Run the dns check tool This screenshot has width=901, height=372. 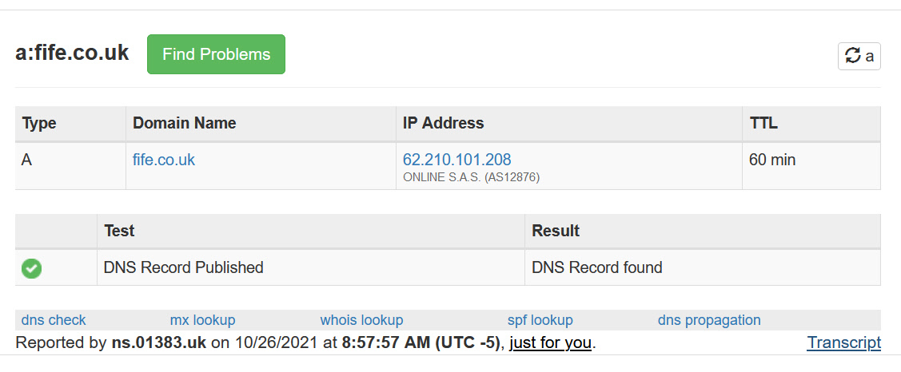(x=54, y=320)
